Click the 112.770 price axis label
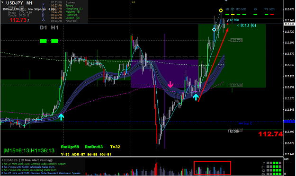296x176 pixels. pos(289,9)
